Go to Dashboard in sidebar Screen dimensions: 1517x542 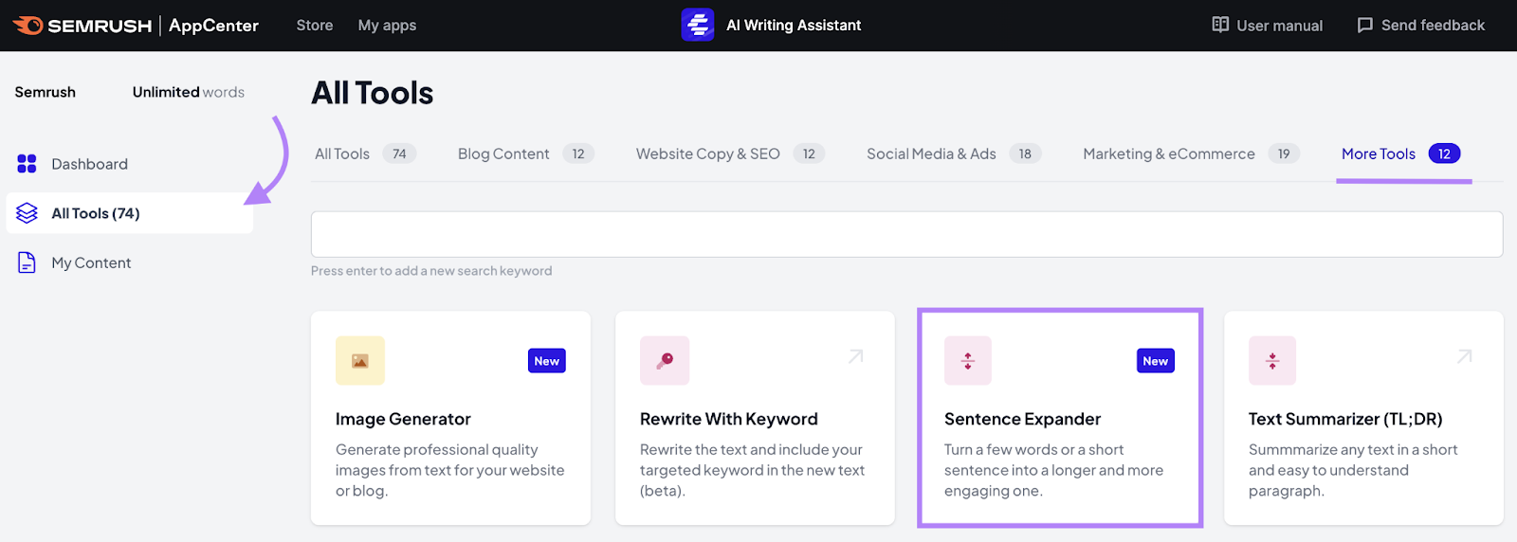pos(89,164)
